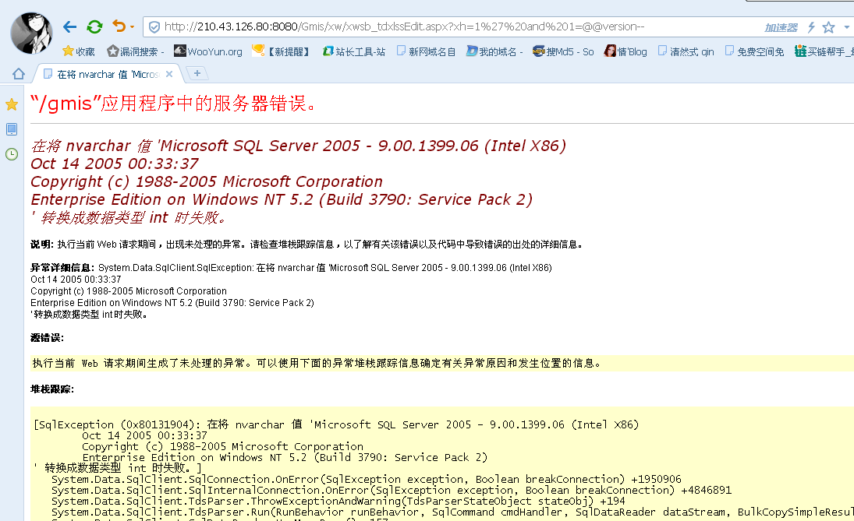Image resolution: width=854 pixels, height=521 pixels.
Task: Click the 堆栈跟踪 label
Action: point(51,389)
